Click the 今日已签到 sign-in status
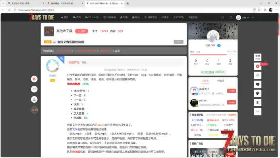 (x=207, y=72)
